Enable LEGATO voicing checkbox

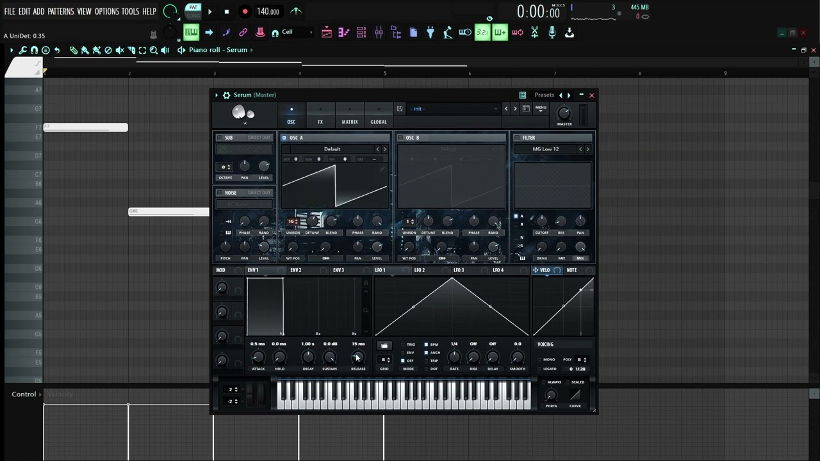click(x=540, y=369)
